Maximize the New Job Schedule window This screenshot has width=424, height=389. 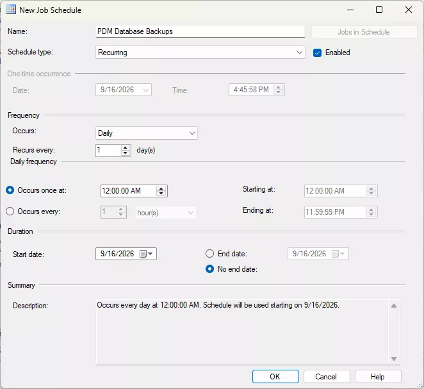pos(379,10)
